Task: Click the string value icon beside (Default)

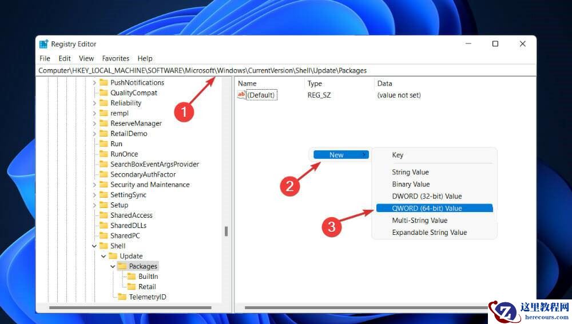Action: coord(241,95)
